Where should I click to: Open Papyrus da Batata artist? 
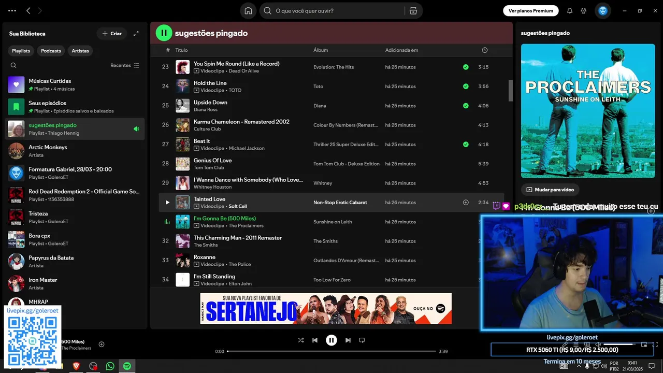pyautogui.click(x=75, y=262)
